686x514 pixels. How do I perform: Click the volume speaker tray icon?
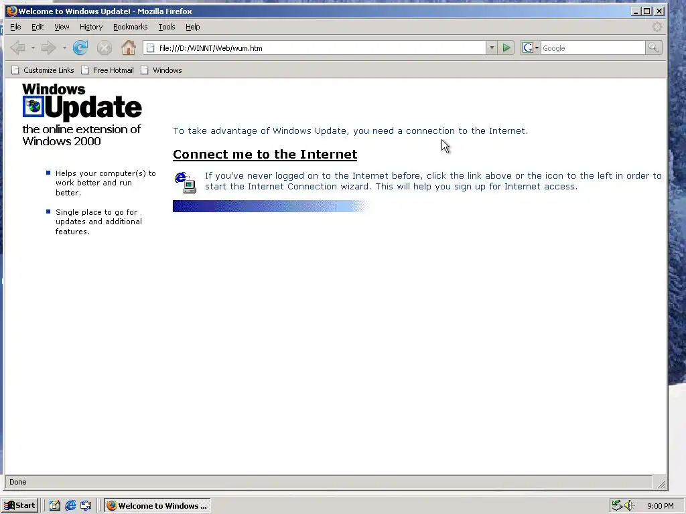(629, 506)
